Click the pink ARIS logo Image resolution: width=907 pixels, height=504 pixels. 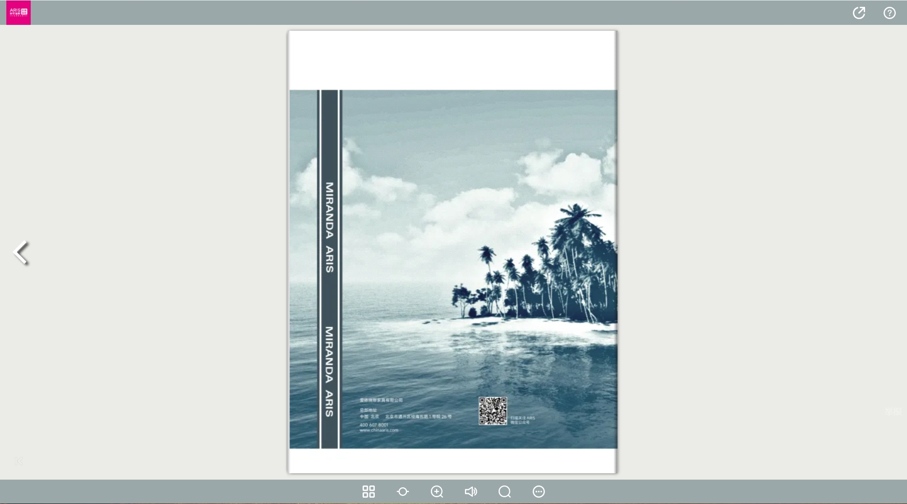(19, 12)
